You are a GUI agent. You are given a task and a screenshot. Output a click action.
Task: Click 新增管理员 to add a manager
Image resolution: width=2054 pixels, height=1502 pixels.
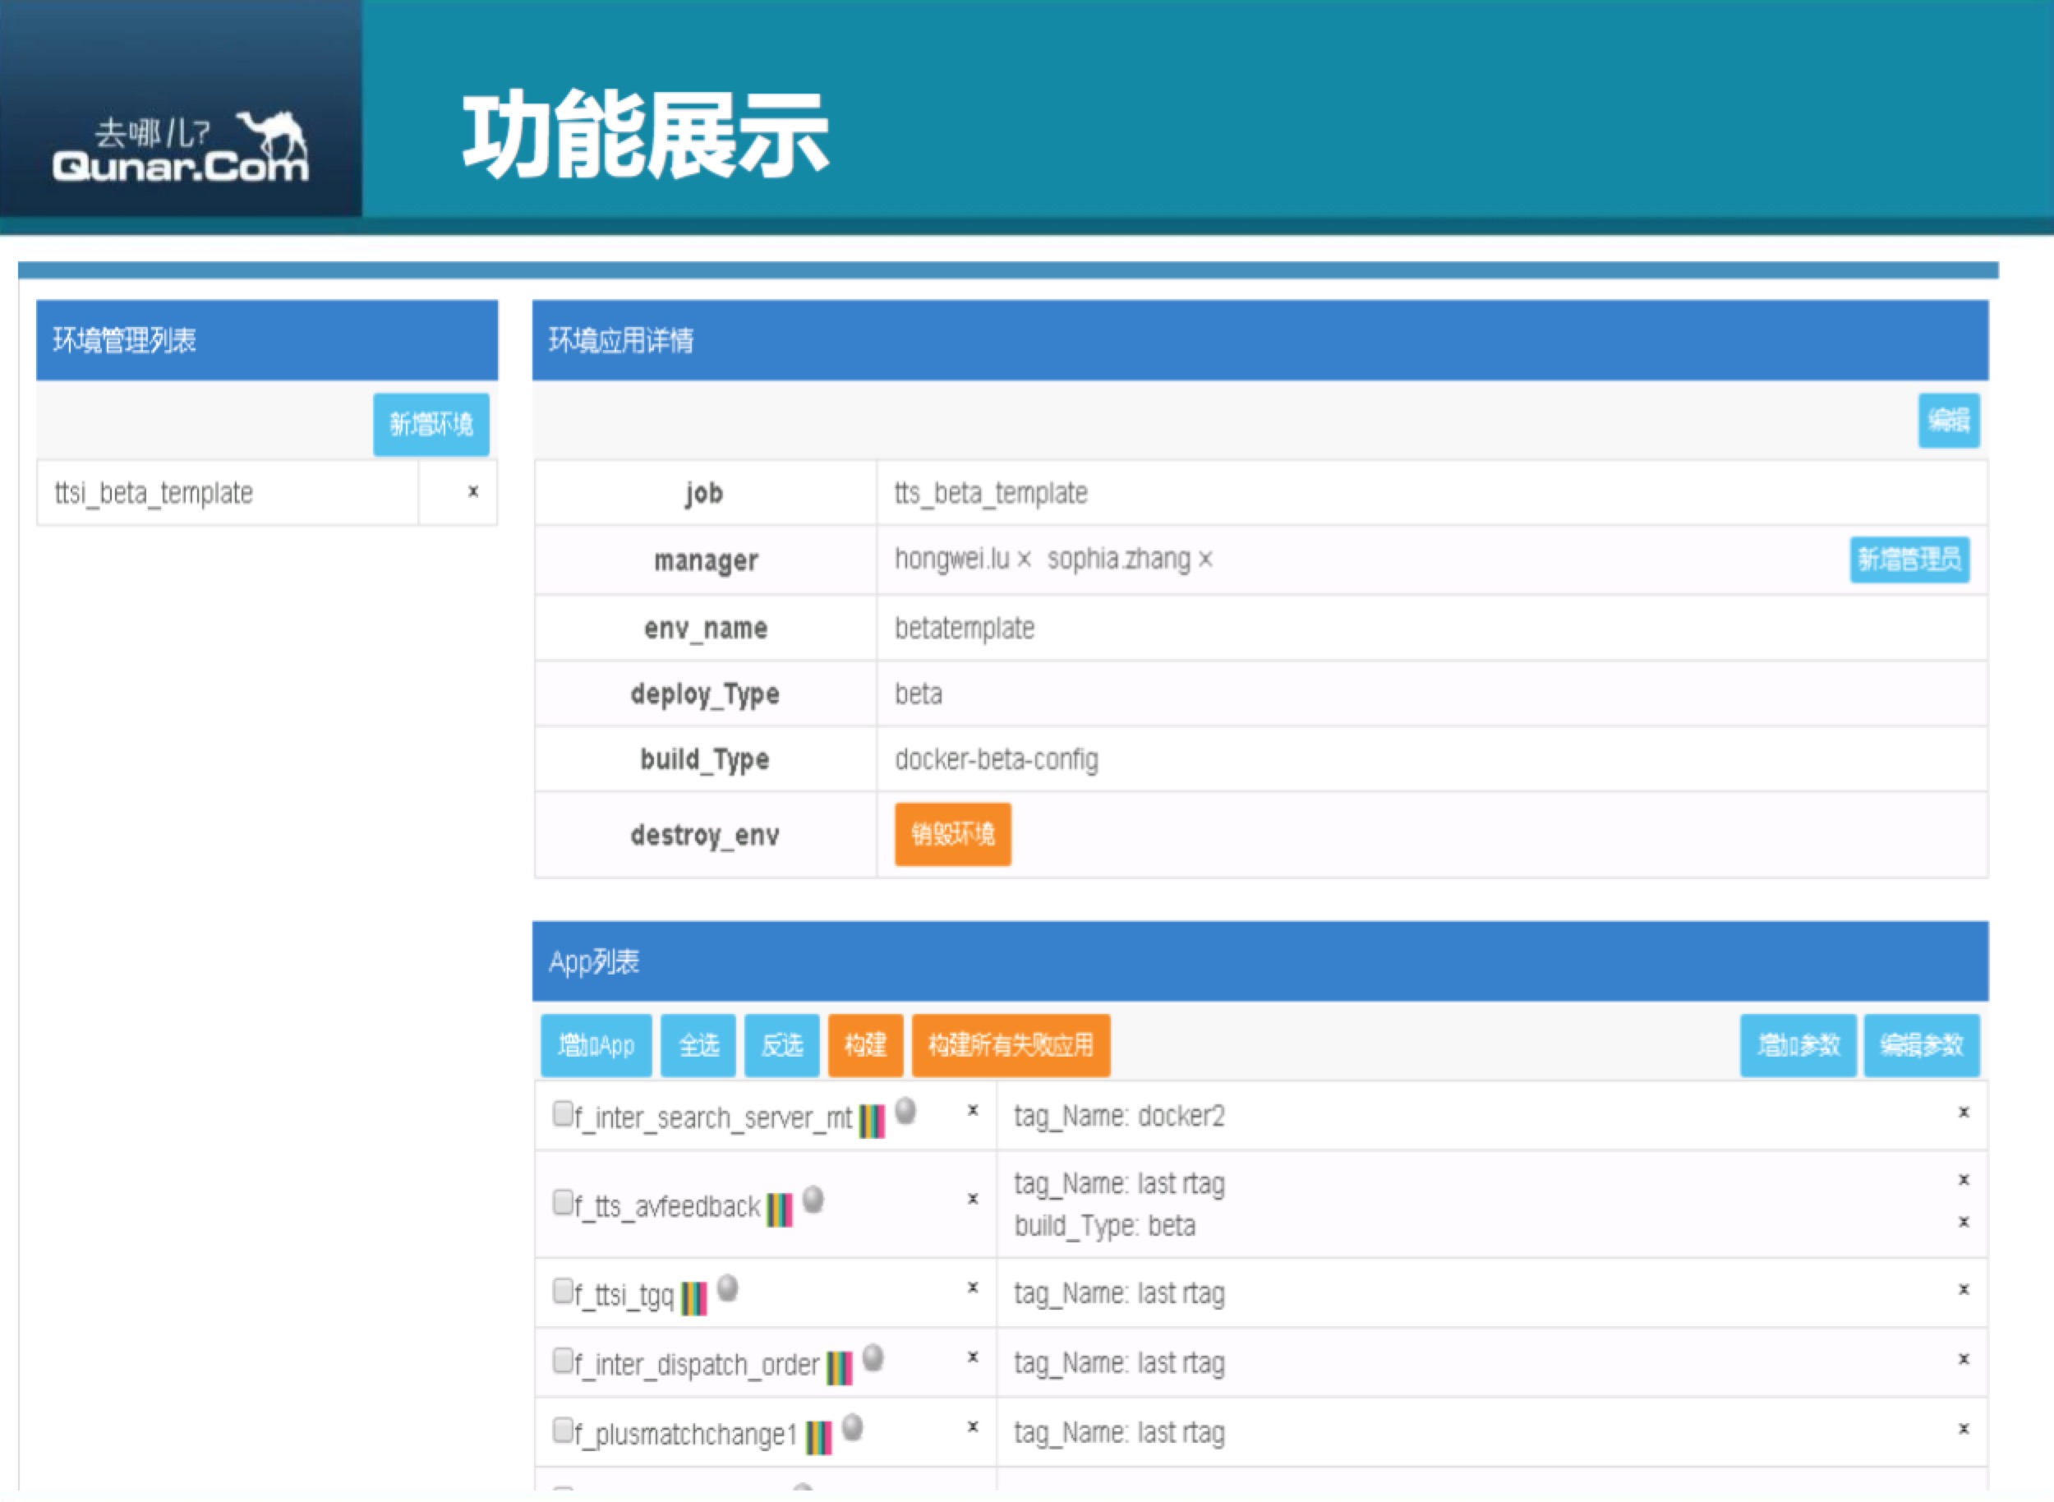[x=1909, y=561]
